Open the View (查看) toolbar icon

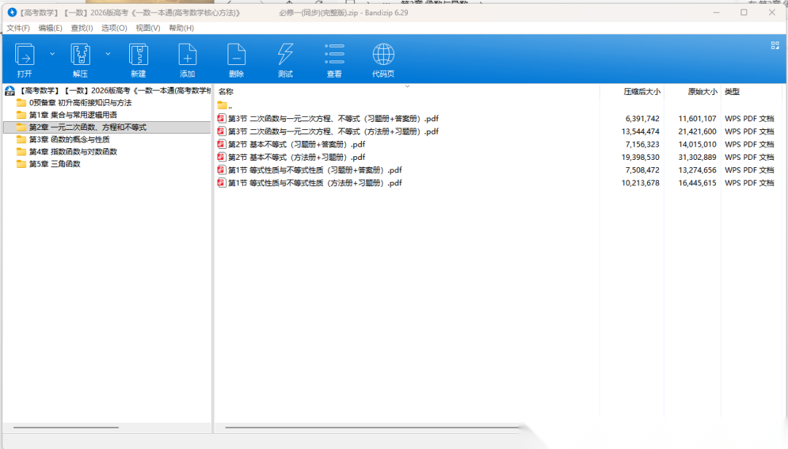click(x=334, y=55)
